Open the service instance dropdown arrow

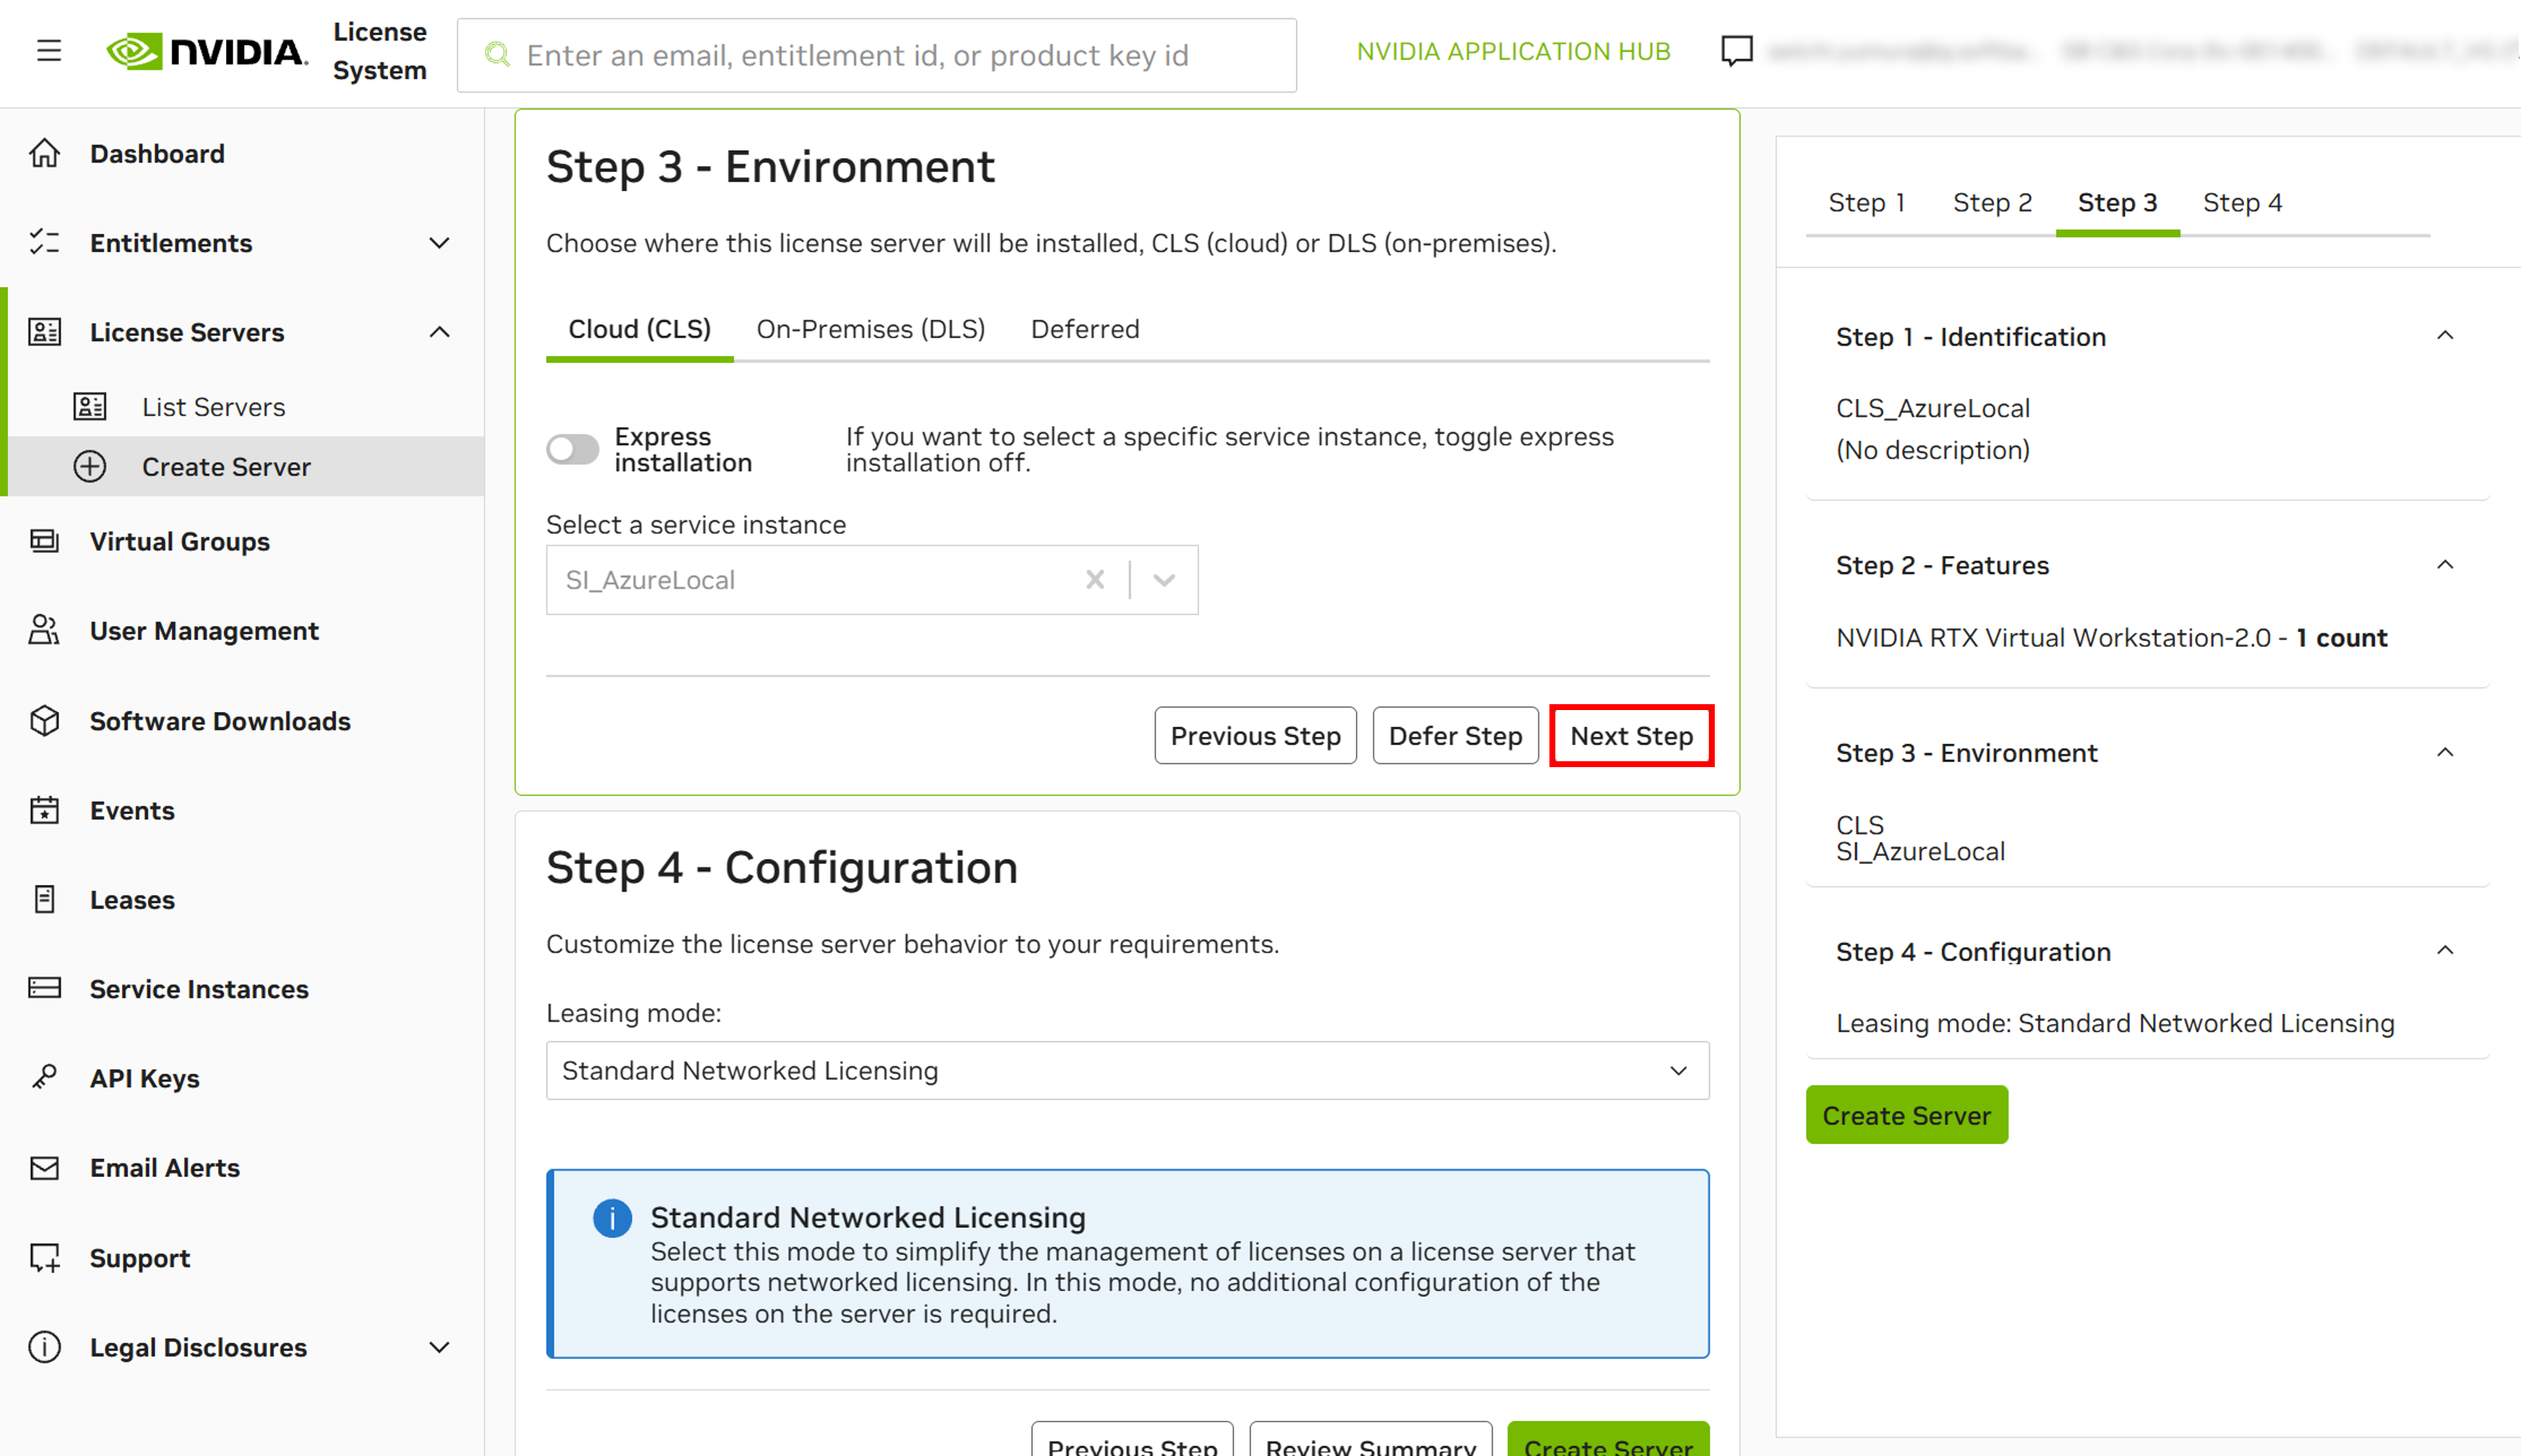[1164, 580]
